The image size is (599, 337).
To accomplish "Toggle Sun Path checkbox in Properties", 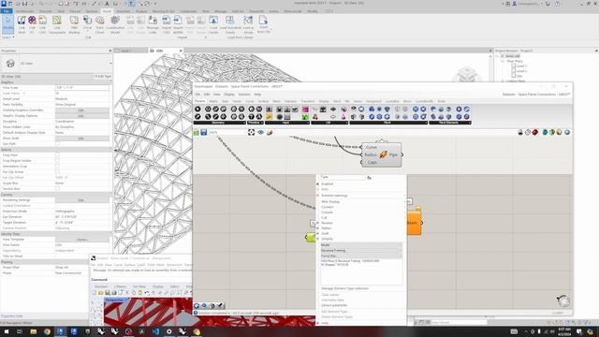I will [x=57, y=143].
